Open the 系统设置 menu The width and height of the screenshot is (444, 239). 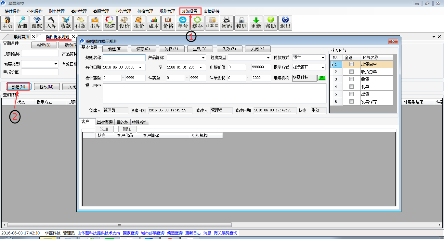click(190, 11)
